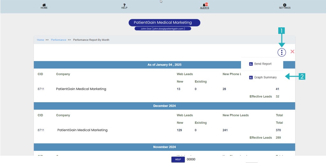This screenshot has width=326, height=163.
Task: Click December 2024 section header
Action: click(165, 106)
